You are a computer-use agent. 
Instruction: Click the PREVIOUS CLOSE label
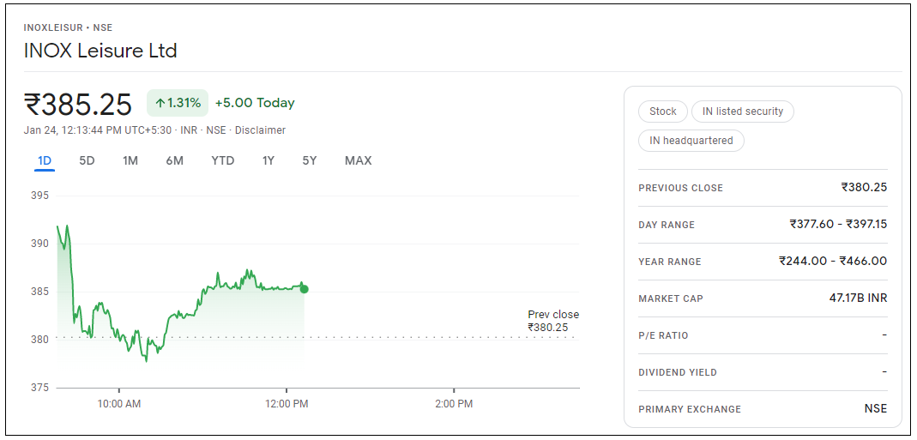pyautogui.click(x=681, y=189)
